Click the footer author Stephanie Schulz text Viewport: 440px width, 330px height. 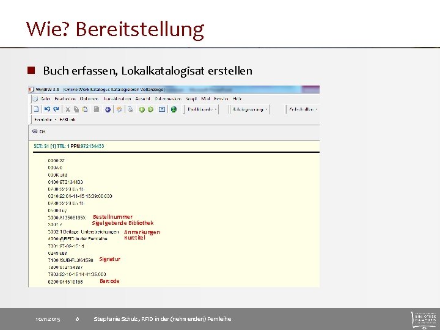click(x=162, y=319)
